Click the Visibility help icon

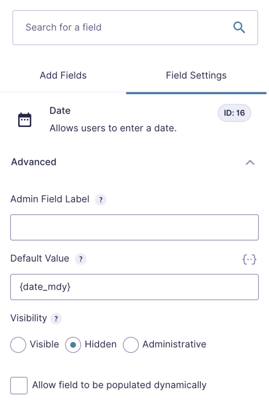[56, 319]
